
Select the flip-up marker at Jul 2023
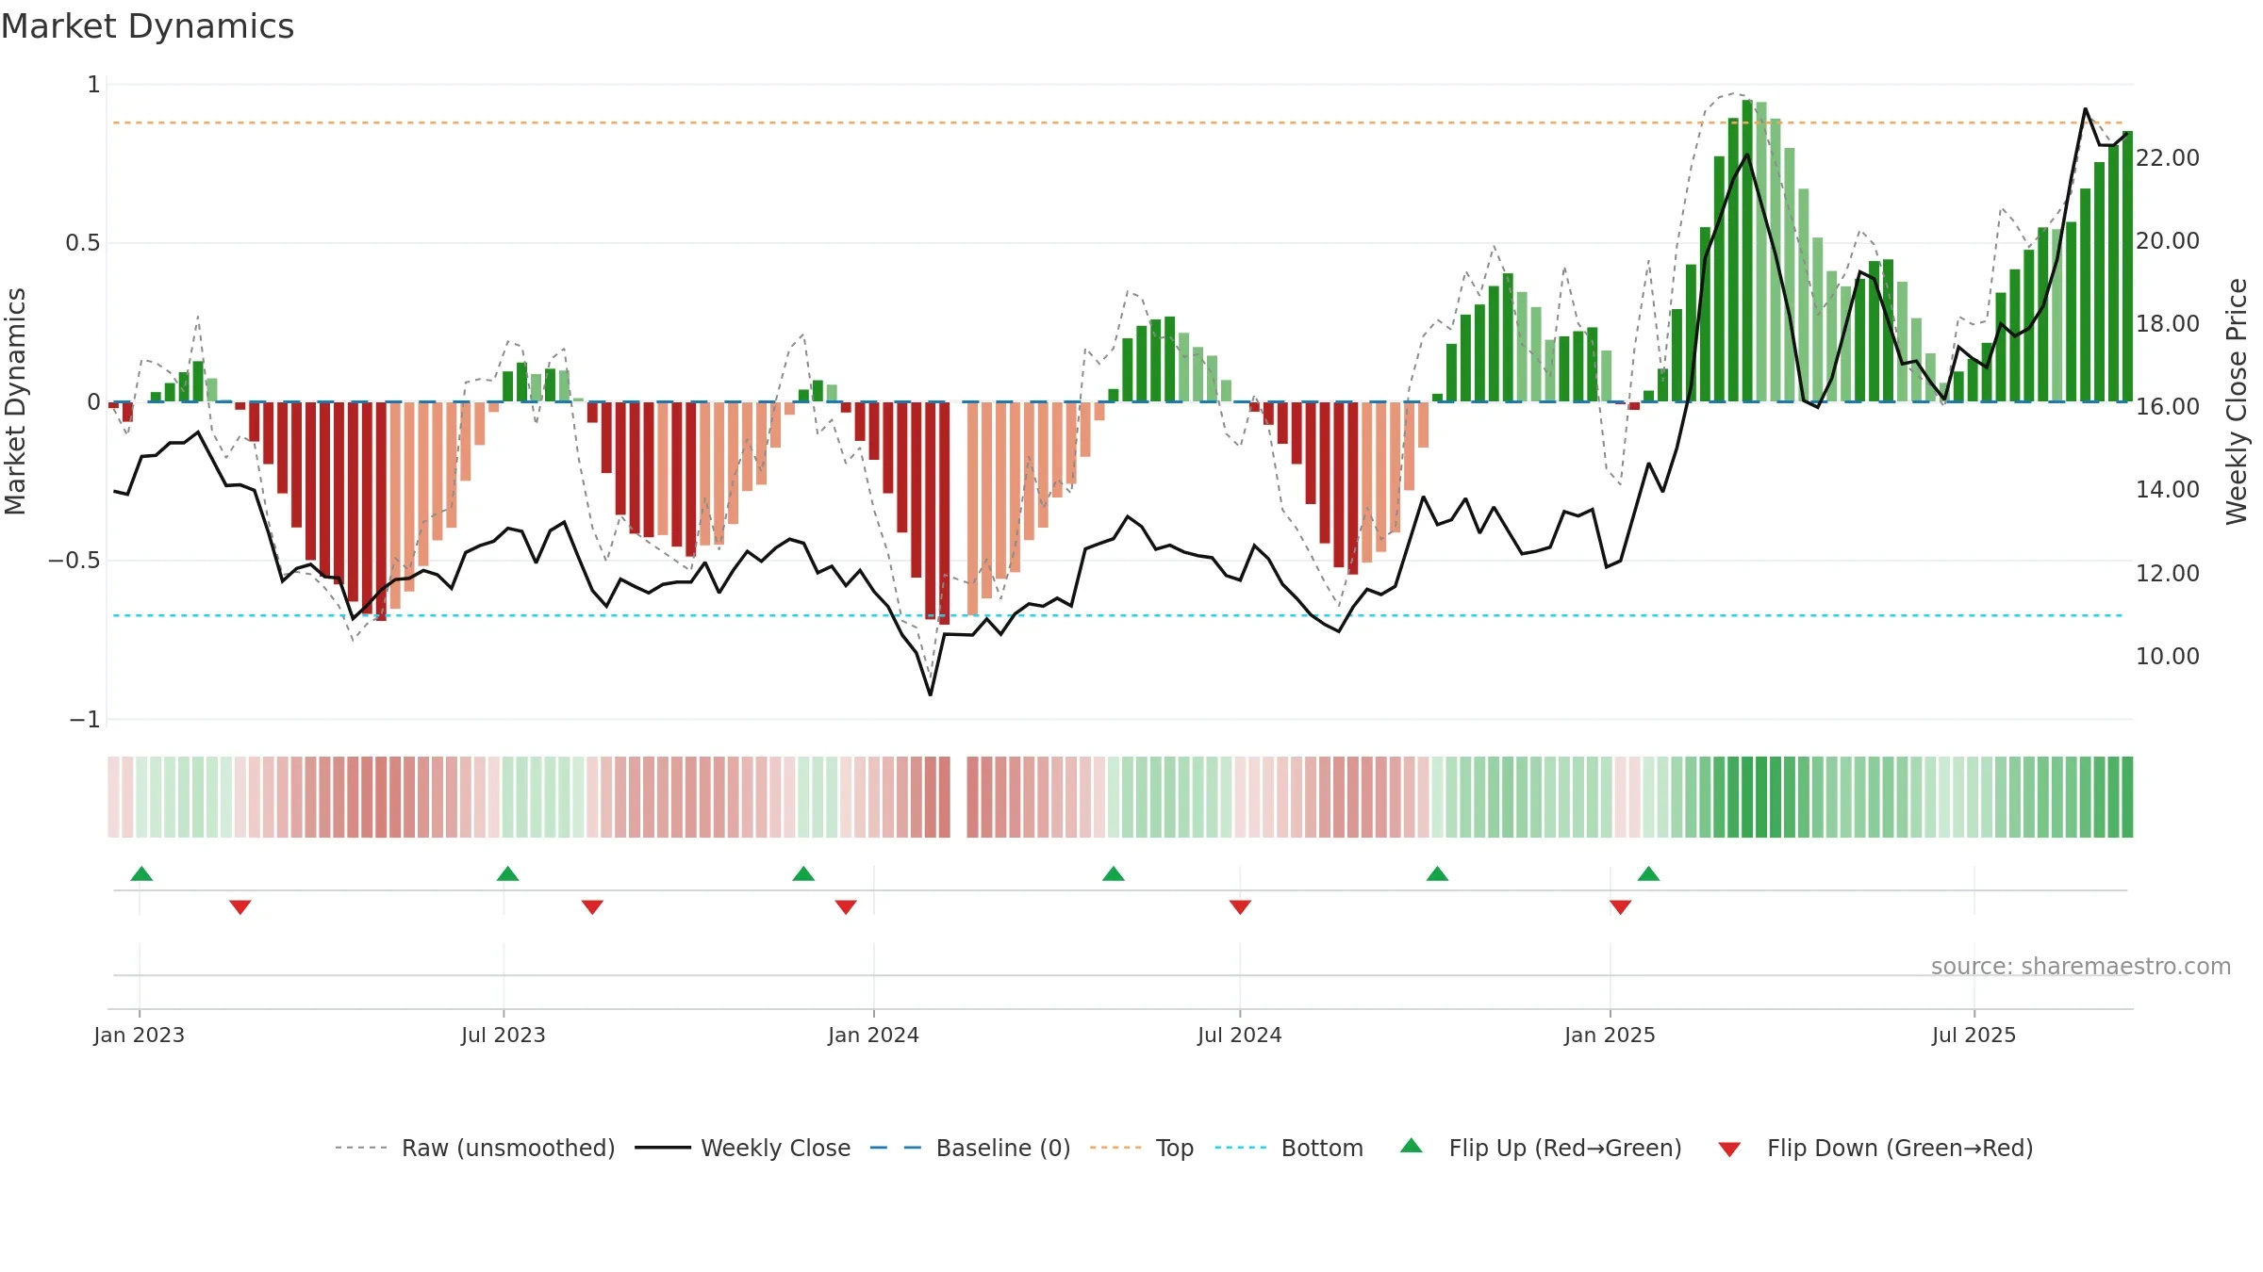[507, 873]
